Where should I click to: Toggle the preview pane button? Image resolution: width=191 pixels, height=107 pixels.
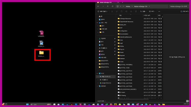point(184,11)
